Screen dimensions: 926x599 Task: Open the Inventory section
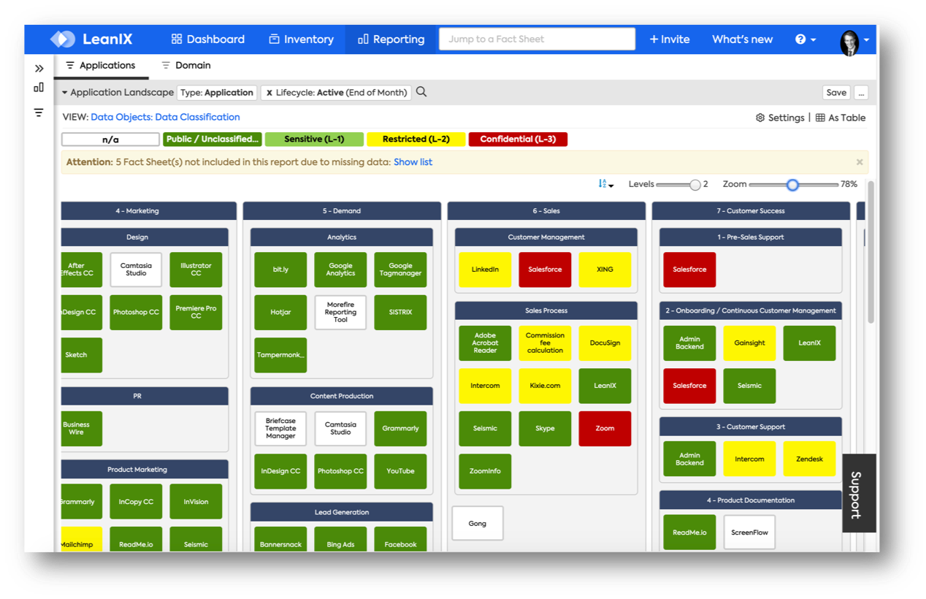coord(301,39)
